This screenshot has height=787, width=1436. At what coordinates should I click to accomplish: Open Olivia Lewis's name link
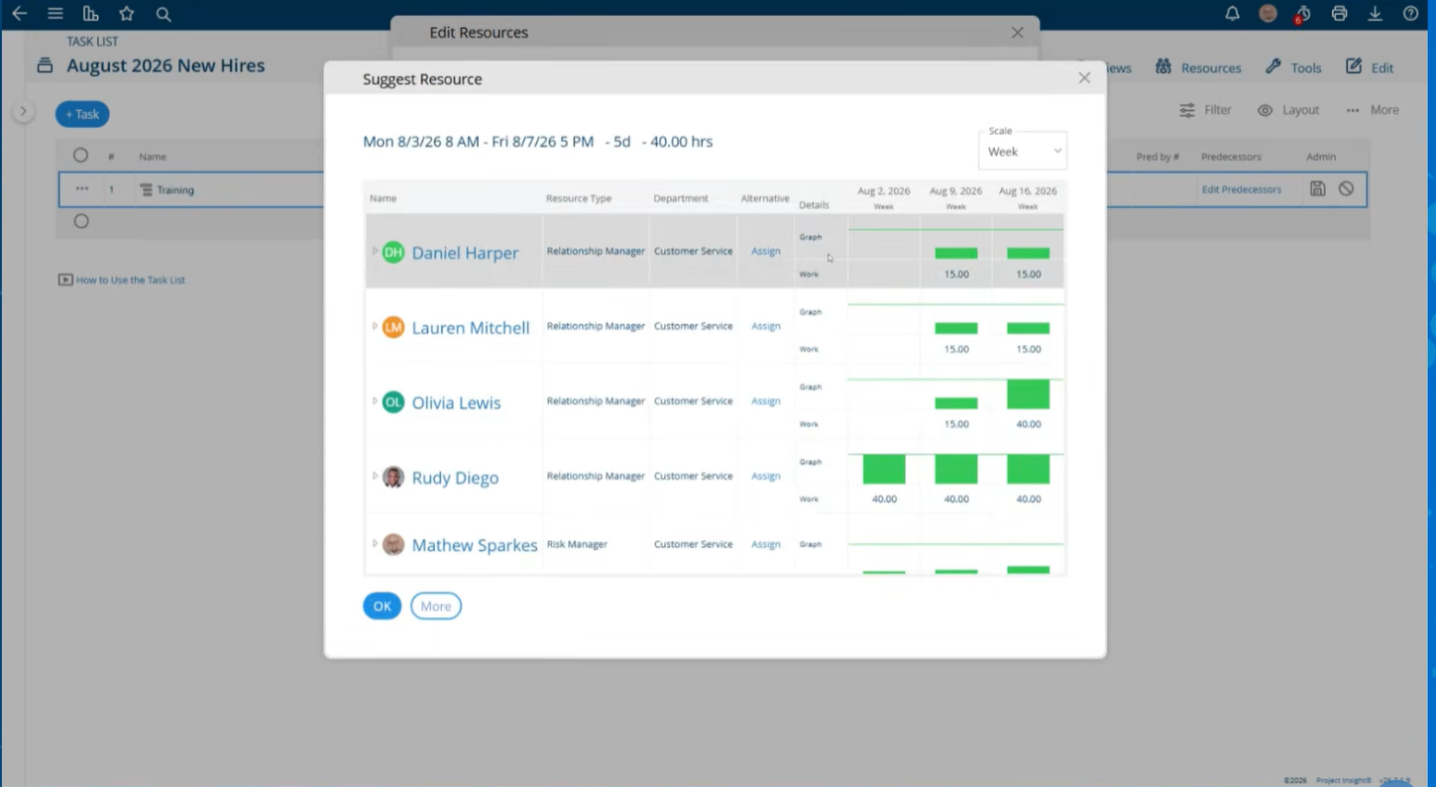456,403
